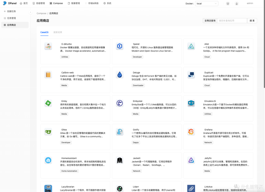Open the Embystat app icon
This screenshot has height=192, width=265.
coord(120,103)
